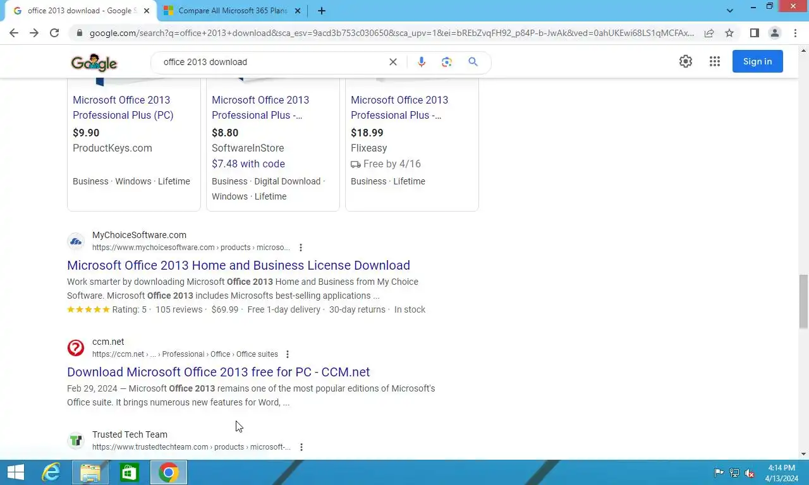Open SoftwareInStore Office 2013 Professional Plus listing
The width and height of the screenshot is (809, 485).
click(x=260, y=107)
